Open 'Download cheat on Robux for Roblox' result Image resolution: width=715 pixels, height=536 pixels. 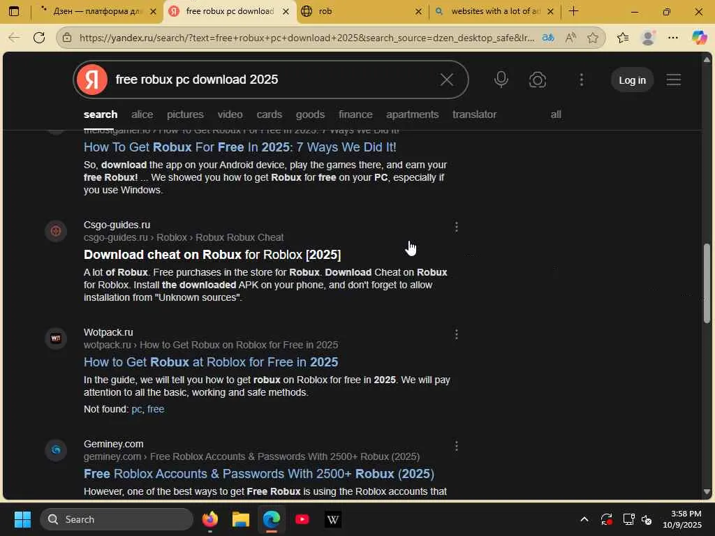point(212,255)
